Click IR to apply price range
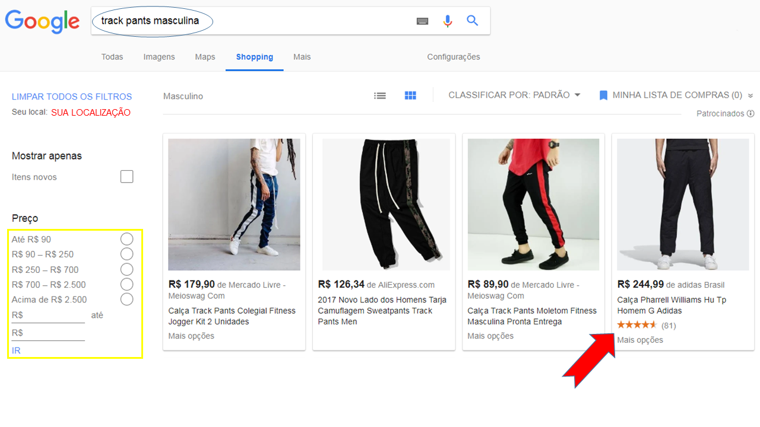The image size is (760, 427). click(x=16, y=350)
